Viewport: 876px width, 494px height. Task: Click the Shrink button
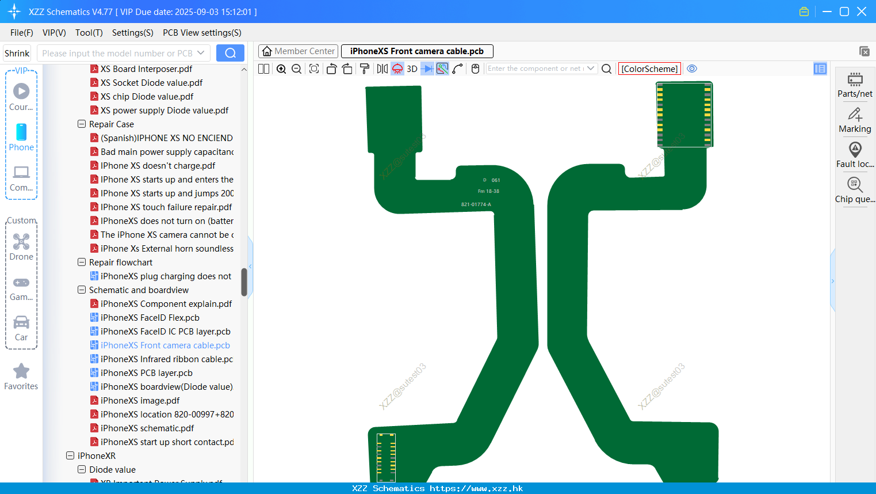(x=17, y=53)
